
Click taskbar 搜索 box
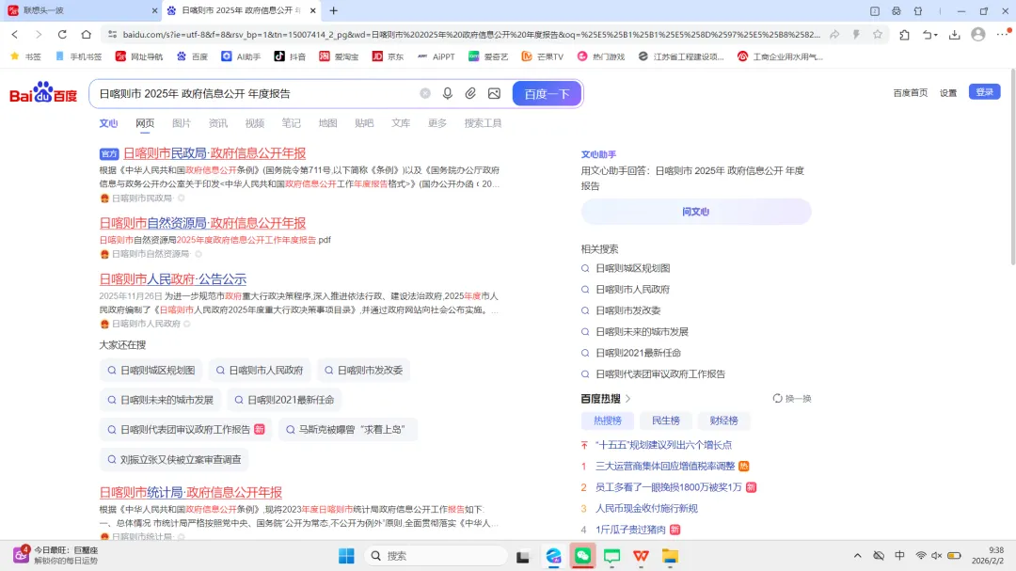(436, 555)
